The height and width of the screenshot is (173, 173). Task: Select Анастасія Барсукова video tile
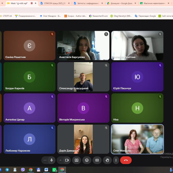[x=83, y=45]
